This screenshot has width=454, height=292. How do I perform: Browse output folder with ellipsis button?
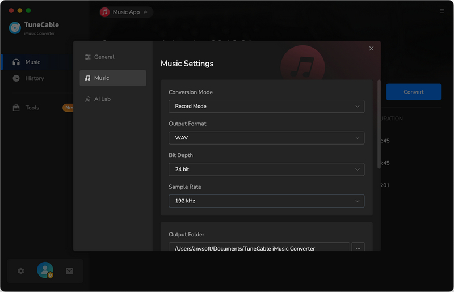pos(358,248)
